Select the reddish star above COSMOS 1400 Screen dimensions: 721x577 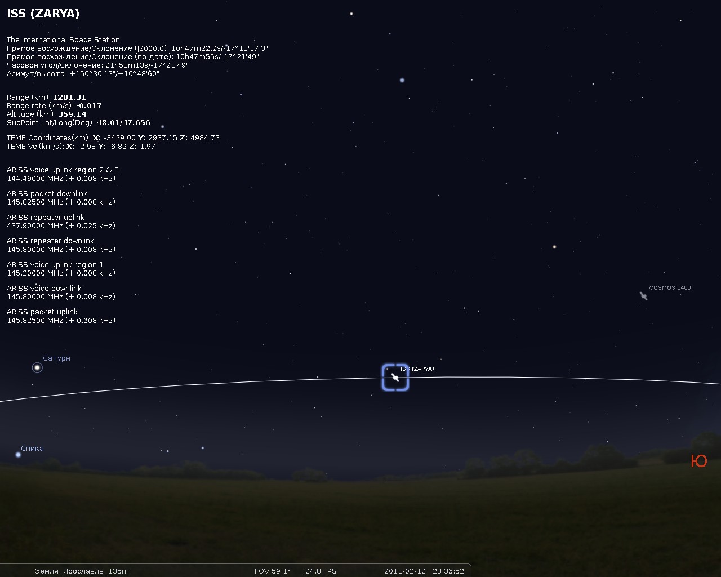pyautogui.click(x=554, y=247)
